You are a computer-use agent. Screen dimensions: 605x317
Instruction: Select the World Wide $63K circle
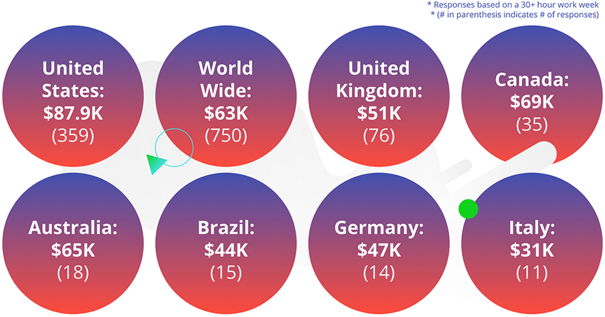tap(226, 96)
